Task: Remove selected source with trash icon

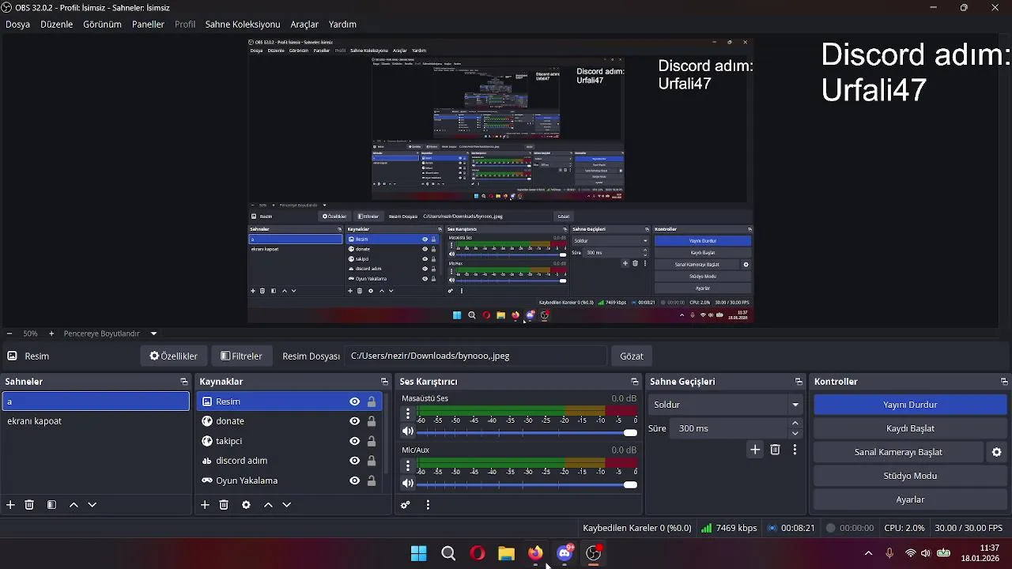Action: [x=224, y=505]
